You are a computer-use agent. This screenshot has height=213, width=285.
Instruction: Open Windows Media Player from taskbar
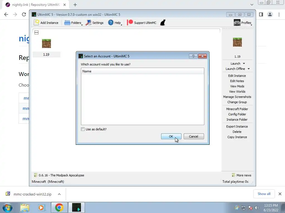pyautogui.click(x=42, y=207)
